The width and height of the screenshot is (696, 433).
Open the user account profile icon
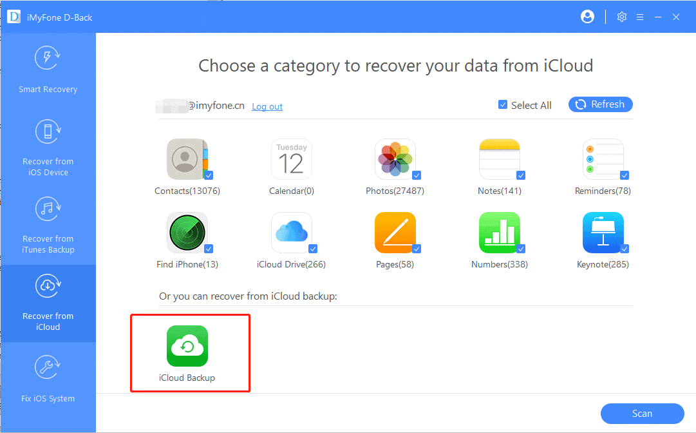click(587, 17)
